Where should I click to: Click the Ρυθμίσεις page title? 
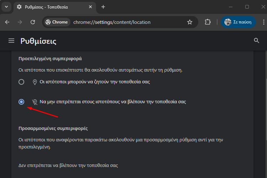[38, 41]
